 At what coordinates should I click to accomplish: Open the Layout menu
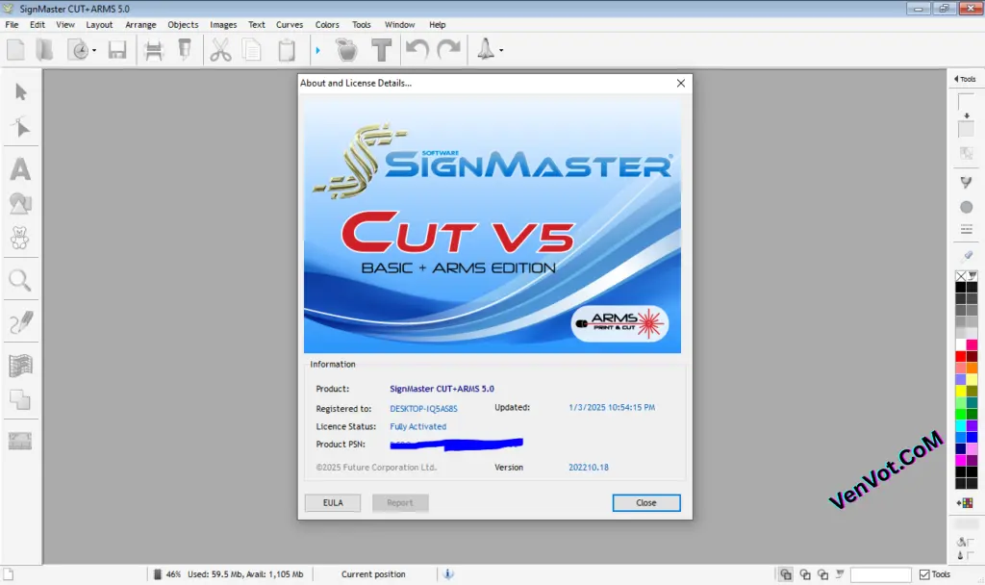(99, 24)
